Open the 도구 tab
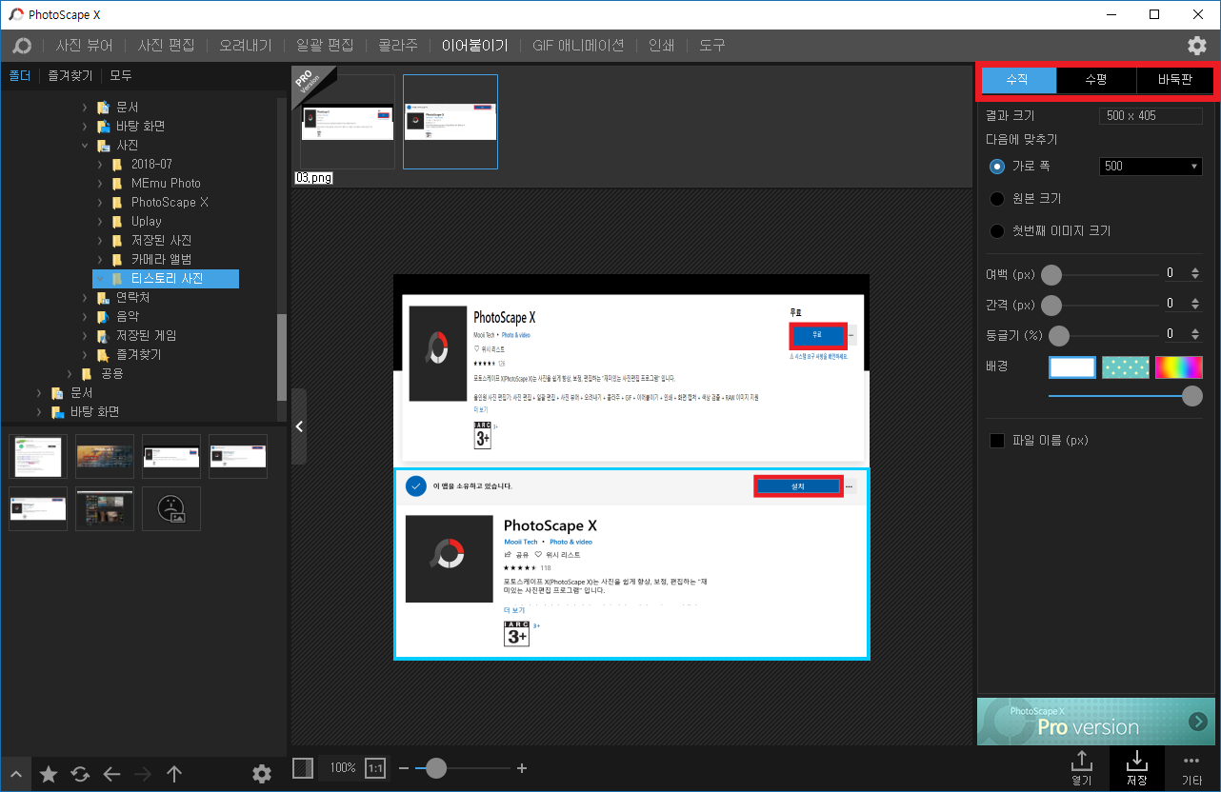1221x792 pixels. (712, 46)
